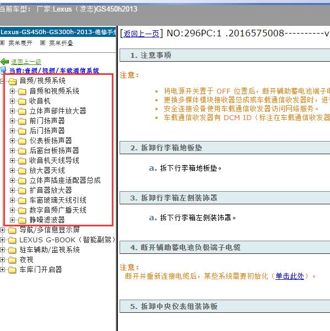Select the 数字音频广播天线 tree item
The height and width of the screenshot is (331, 330).
coord(58,210)
